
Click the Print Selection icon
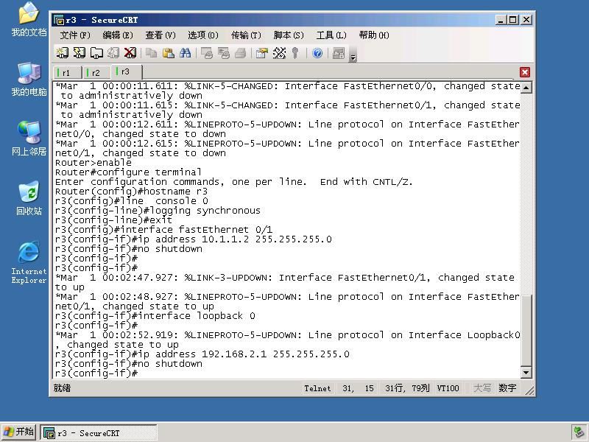[x=224, y=53]
